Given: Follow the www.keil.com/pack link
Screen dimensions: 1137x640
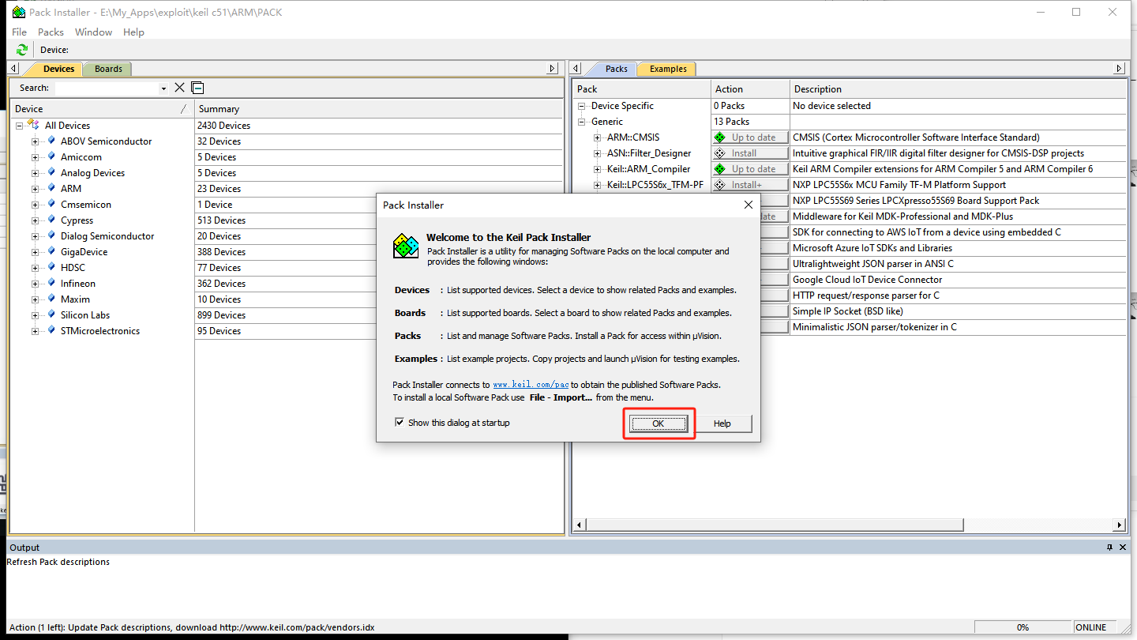Looking at the screenshot, I should pyautogui.click(x=531, y=385).
